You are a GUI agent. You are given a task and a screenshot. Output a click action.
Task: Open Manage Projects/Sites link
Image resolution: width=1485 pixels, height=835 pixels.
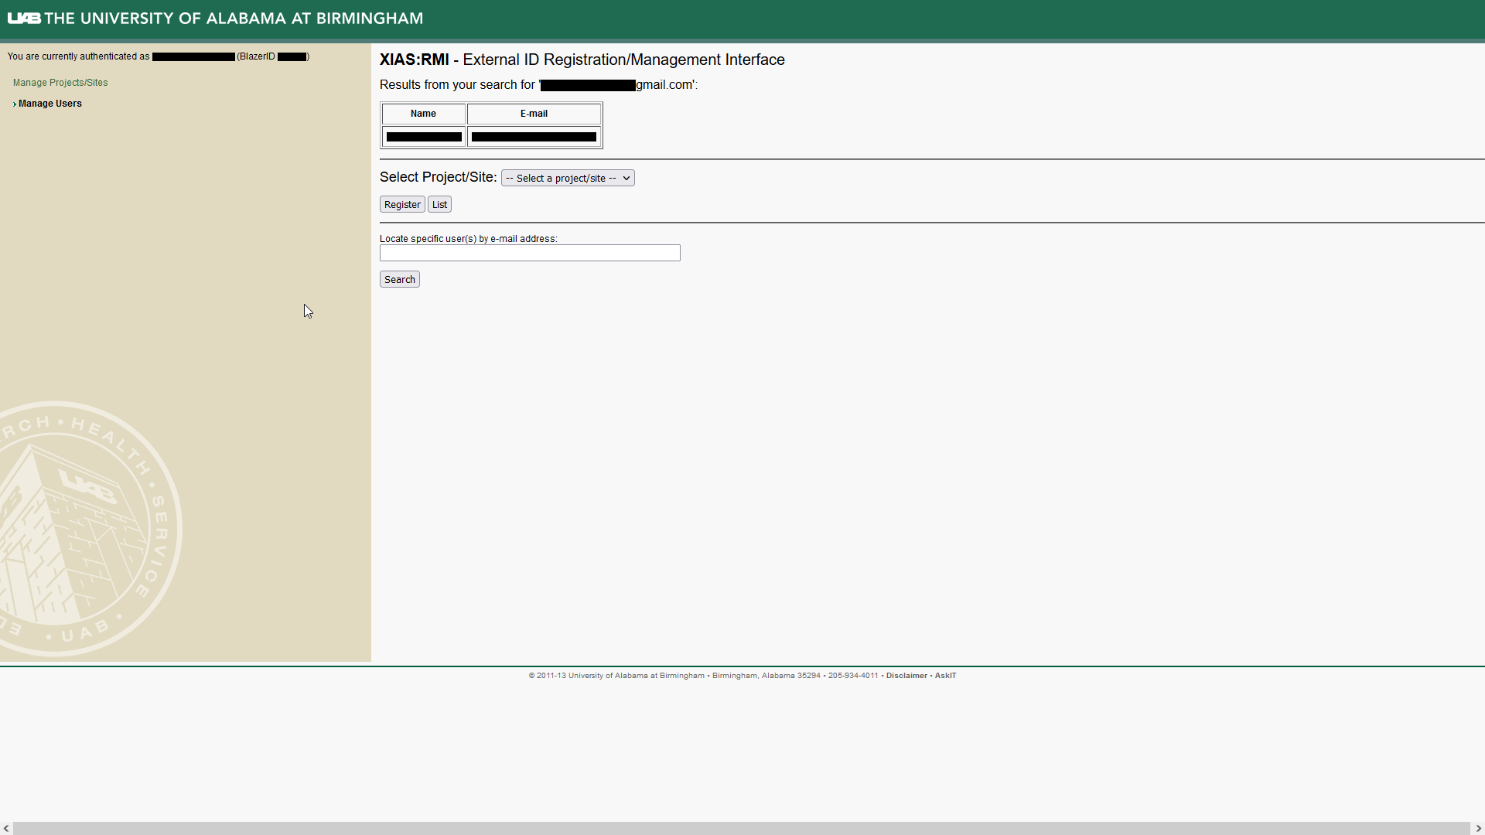60,83
